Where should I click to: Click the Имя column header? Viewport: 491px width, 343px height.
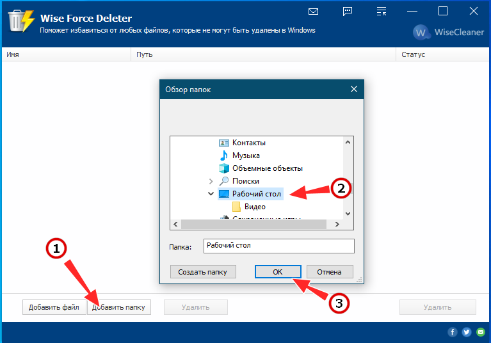tap(66, 54)
